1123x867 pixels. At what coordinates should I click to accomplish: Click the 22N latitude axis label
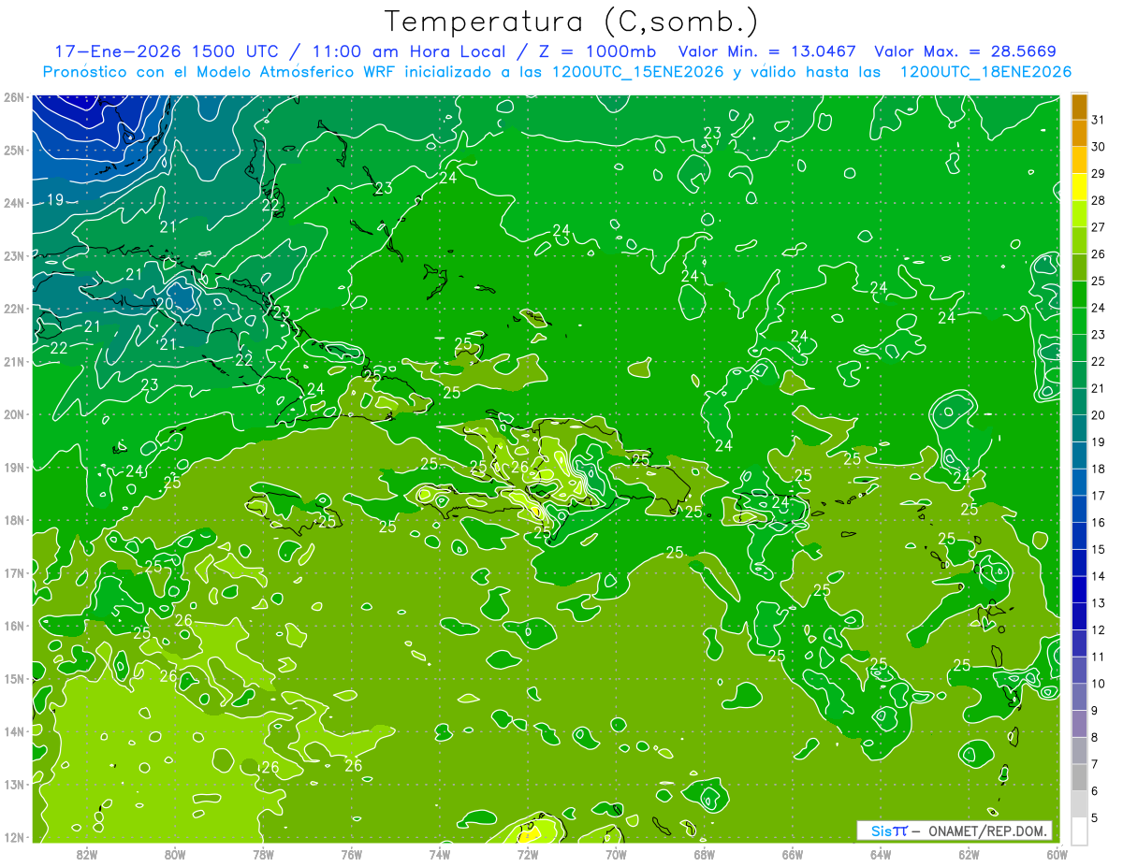pos(13,309)
